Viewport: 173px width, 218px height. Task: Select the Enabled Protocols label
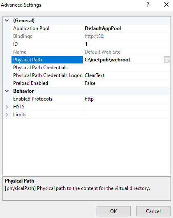[x=32, y=99]
